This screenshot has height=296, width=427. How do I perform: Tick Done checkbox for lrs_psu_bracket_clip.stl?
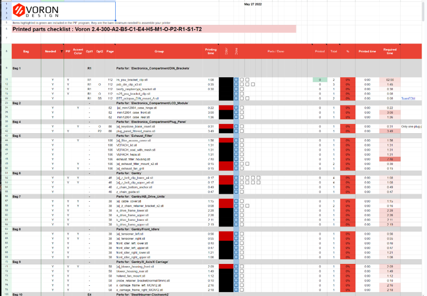[x=236, y=80]
